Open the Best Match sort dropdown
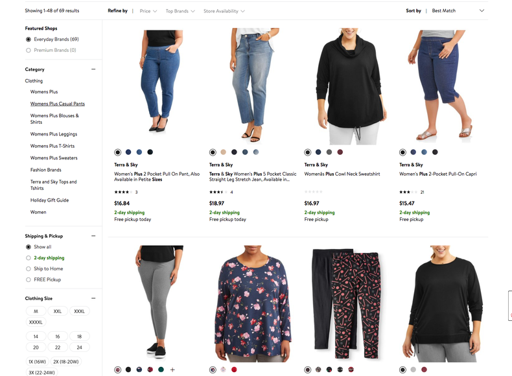 (458, 11)
